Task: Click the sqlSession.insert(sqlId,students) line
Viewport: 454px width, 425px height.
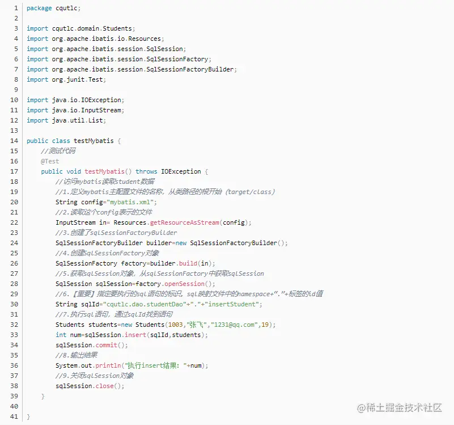Action: click(x=131, y=335)
